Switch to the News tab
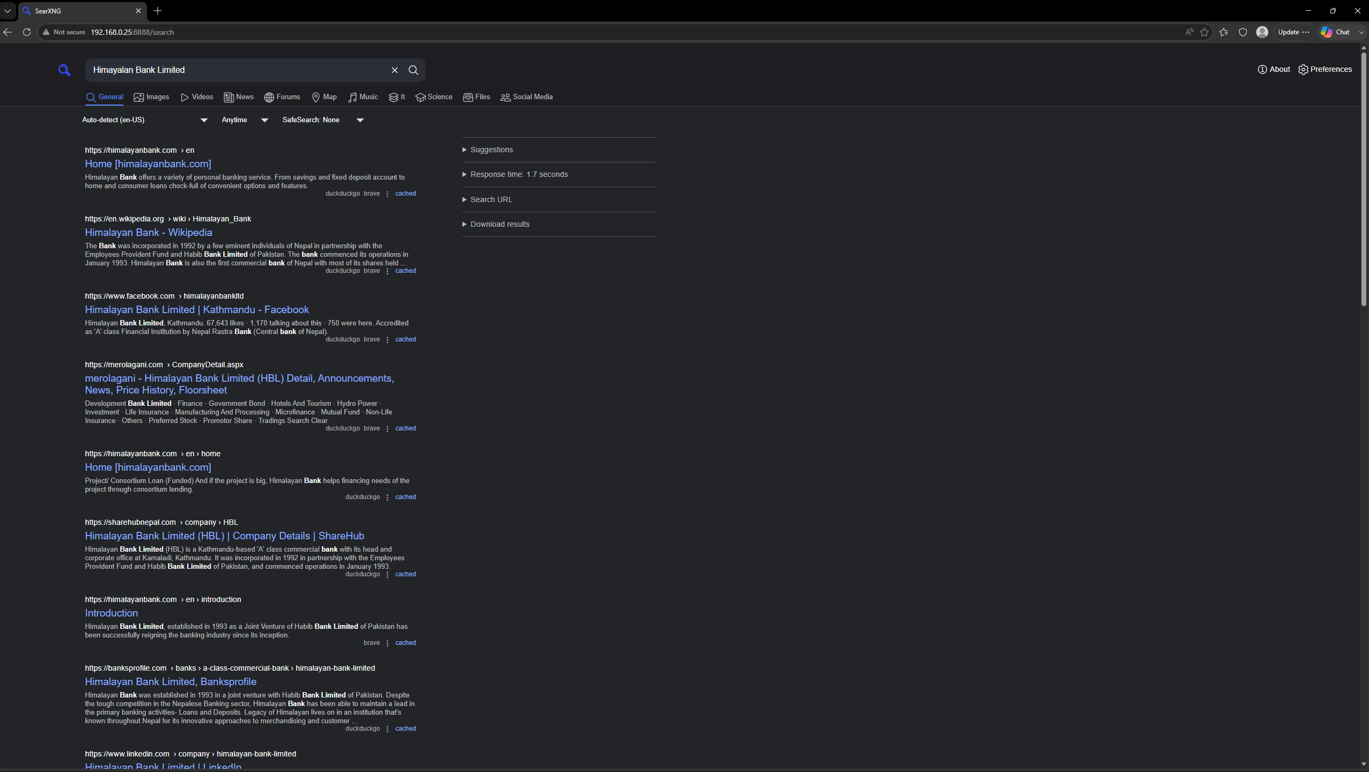This screenshot has width=1369, height=772. coord(239,97)
